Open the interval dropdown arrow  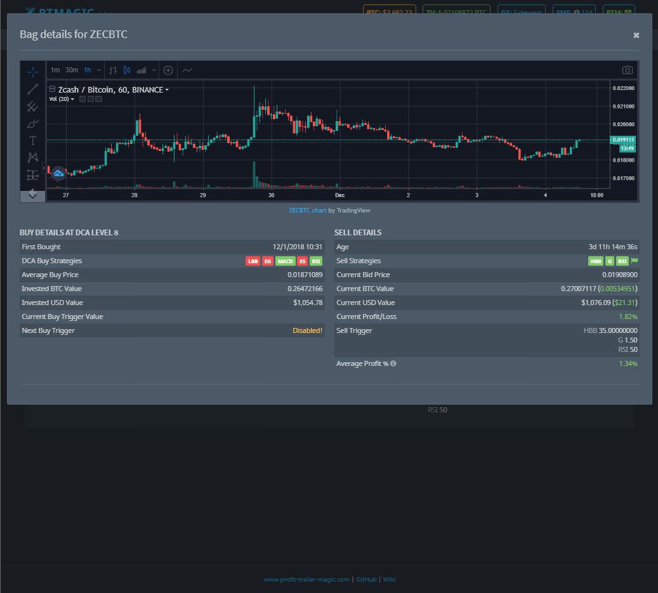click(99, 70)
